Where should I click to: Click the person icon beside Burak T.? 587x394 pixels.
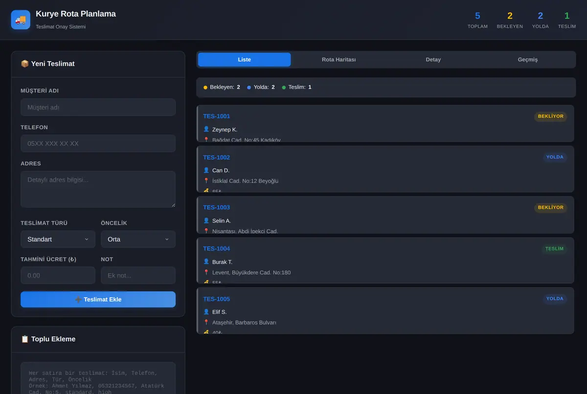pyautogui.click(x=206, y=262)
